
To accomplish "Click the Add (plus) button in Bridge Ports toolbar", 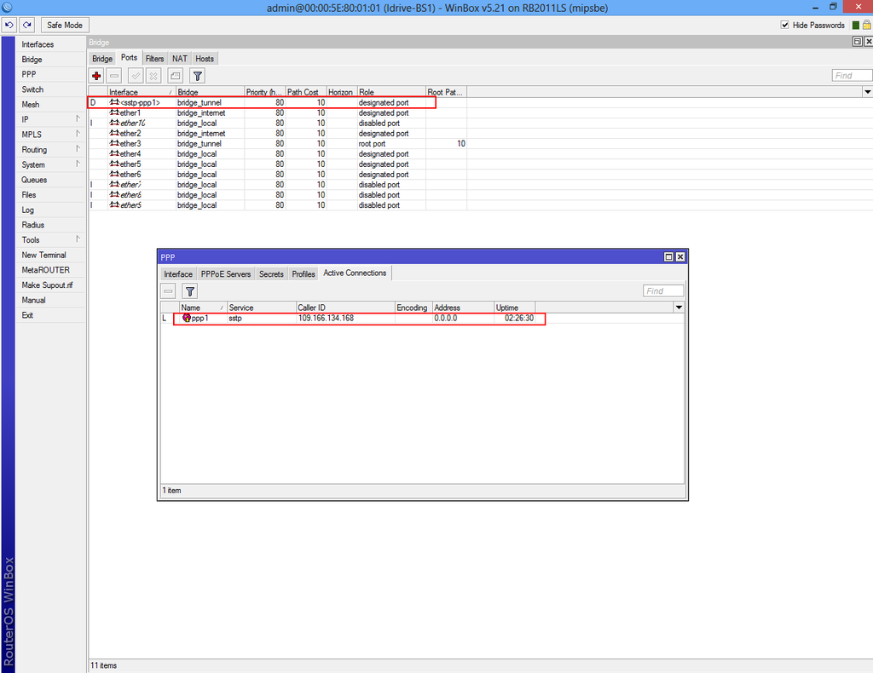I will tap(95, 75).
